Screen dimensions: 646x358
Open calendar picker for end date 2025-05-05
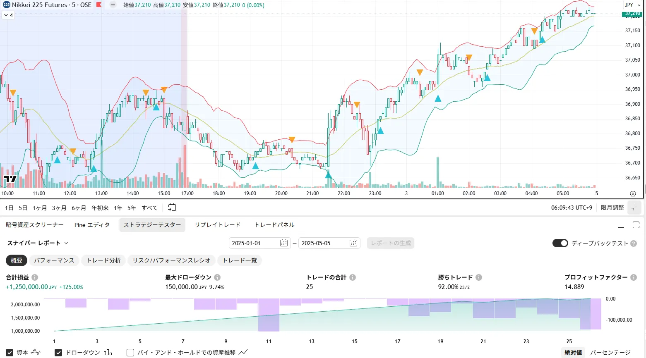pyautogui.click(x=353, y=243)
